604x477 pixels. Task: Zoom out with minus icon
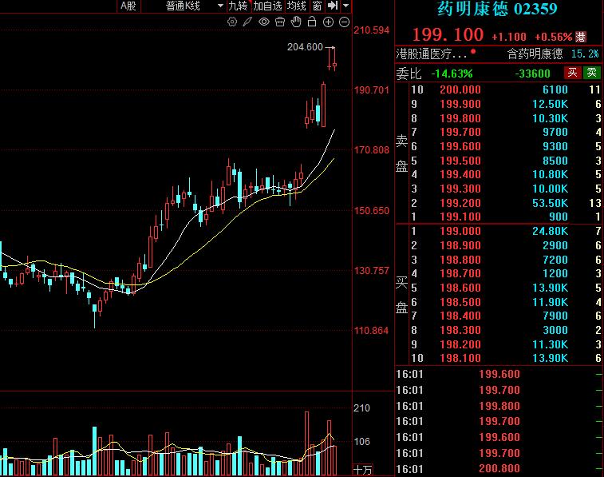pyautogui.click(x=345, y=22)
